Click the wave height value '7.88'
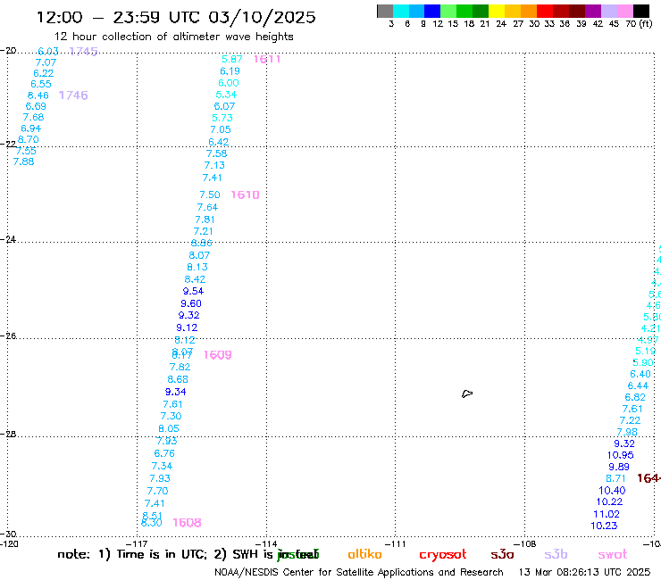This screenshot has height=580, width=661. pyautogui.click(x=23, y=162)
